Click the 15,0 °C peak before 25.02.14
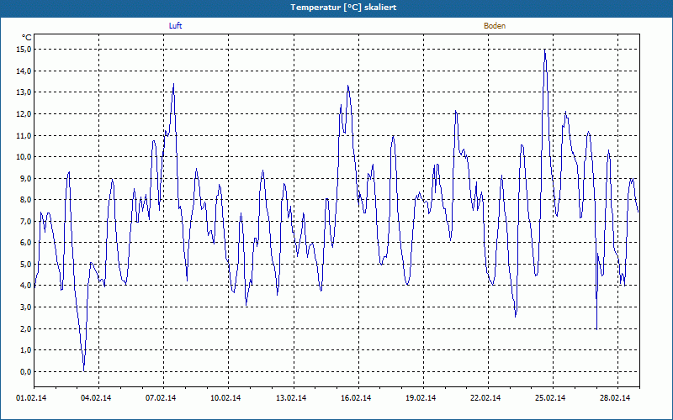673x420 pixels. pyautogui.click(x=544, y=50)
